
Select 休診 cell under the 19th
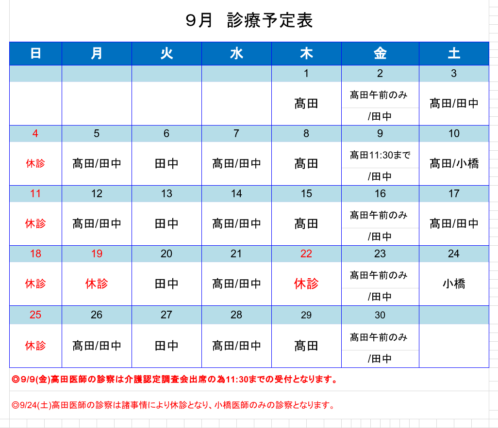(x=97, y=284)
